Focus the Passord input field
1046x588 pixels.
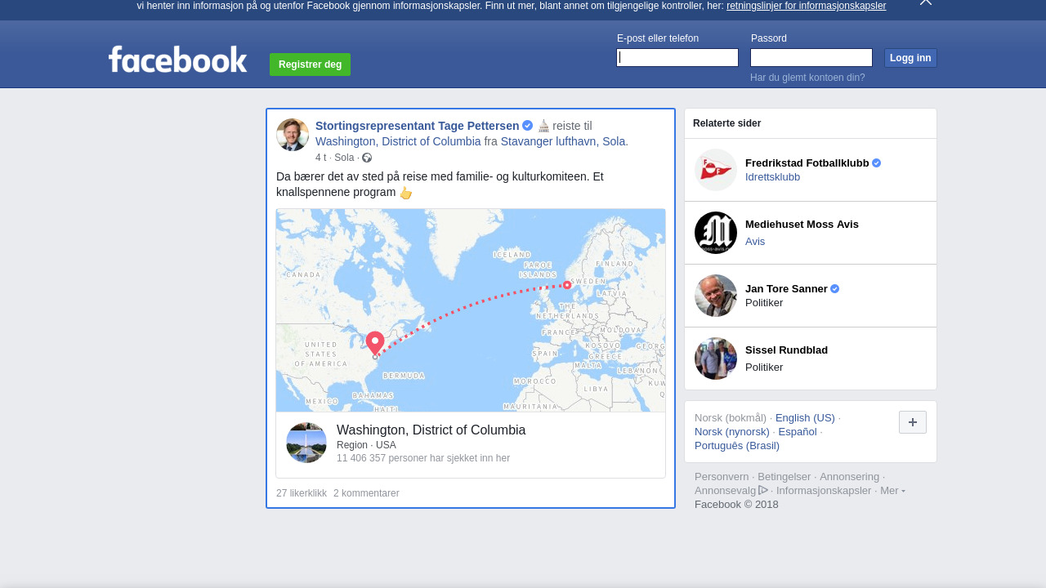point(811,57)
